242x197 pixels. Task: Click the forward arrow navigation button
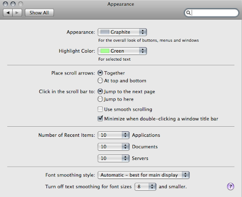(17, 13)
